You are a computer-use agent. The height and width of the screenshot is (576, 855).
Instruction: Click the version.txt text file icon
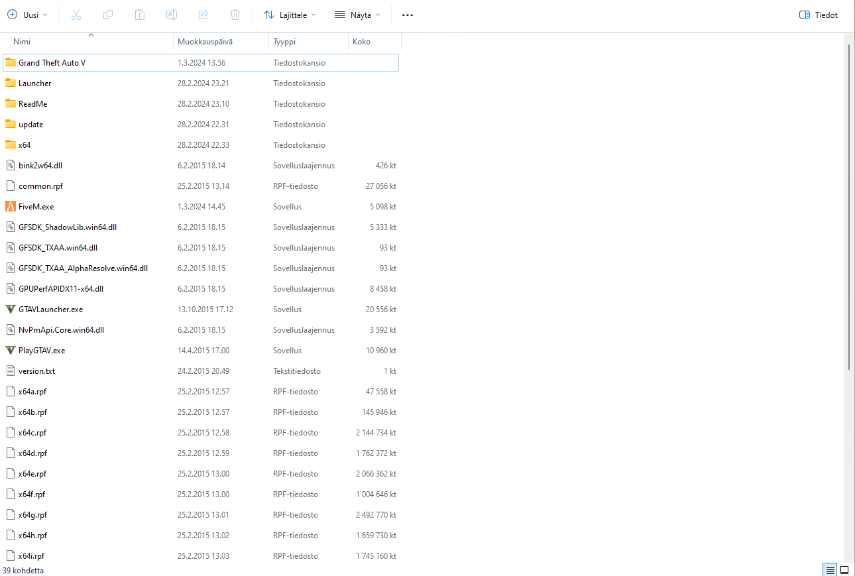10,371
